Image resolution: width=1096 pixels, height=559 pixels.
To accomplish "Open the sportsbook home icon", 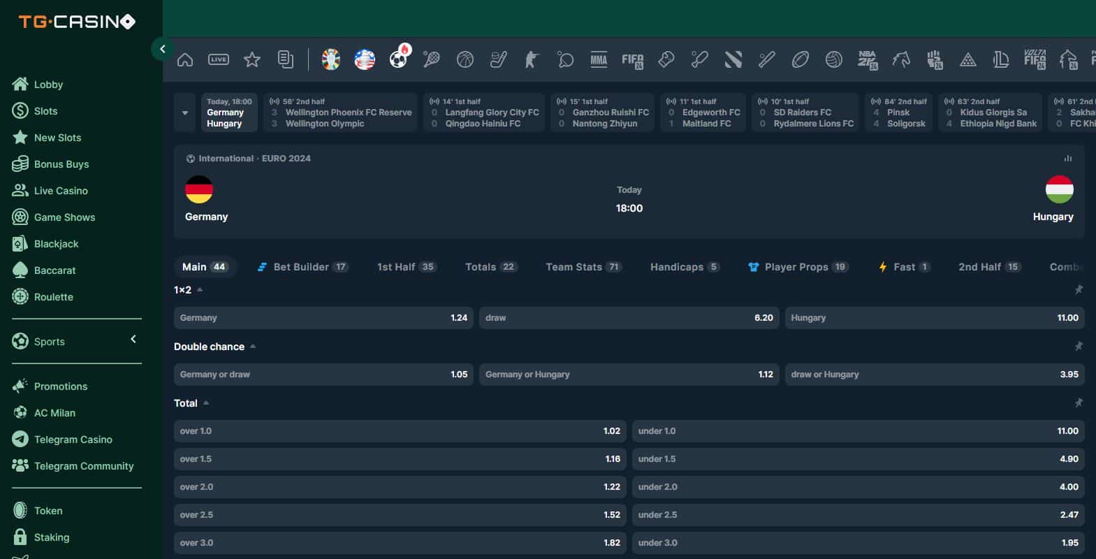I will (x=185, y=59).
